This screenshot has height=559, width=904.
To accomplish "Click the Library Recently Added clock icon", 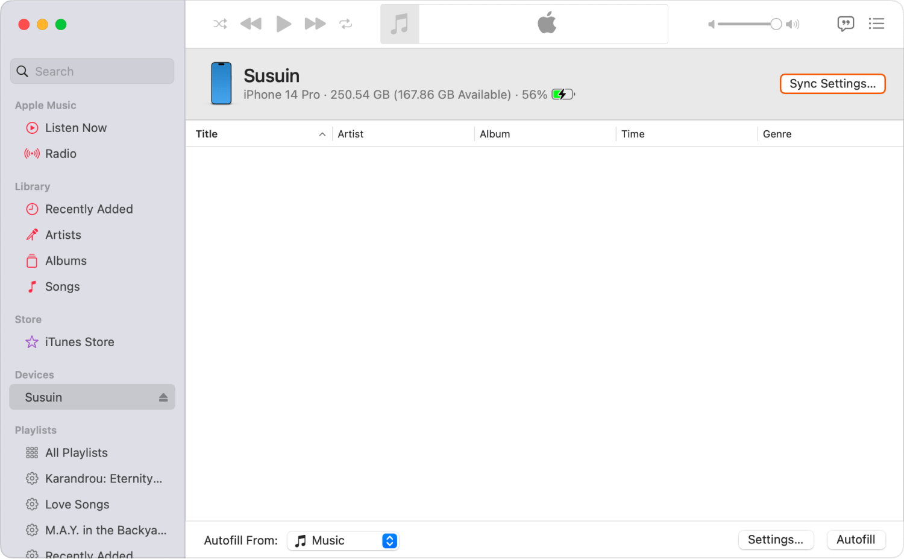I will (32, 209).
